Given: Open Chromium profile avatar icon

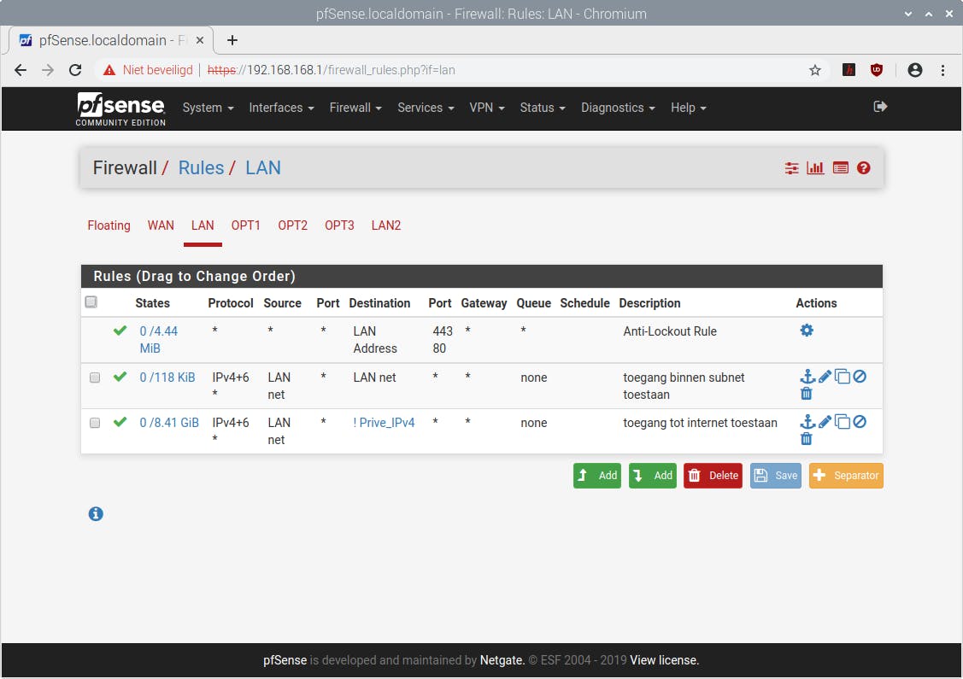Looking at the screenshot, I should click(x=914, y=71).
